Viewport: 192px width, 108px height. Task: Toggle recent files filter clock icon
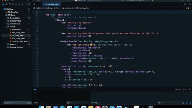pyautogui.click(x=28, y=103)
